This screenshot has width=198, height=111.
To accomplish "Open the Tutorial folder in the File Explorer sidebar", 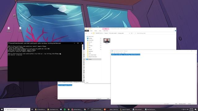I will tap(90, 49).
